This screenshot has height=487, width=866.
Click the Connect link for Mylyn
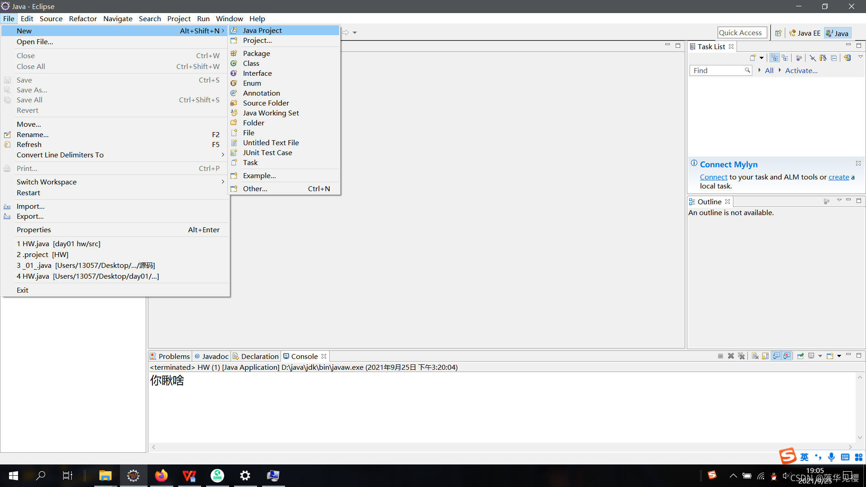coord(713,177)
